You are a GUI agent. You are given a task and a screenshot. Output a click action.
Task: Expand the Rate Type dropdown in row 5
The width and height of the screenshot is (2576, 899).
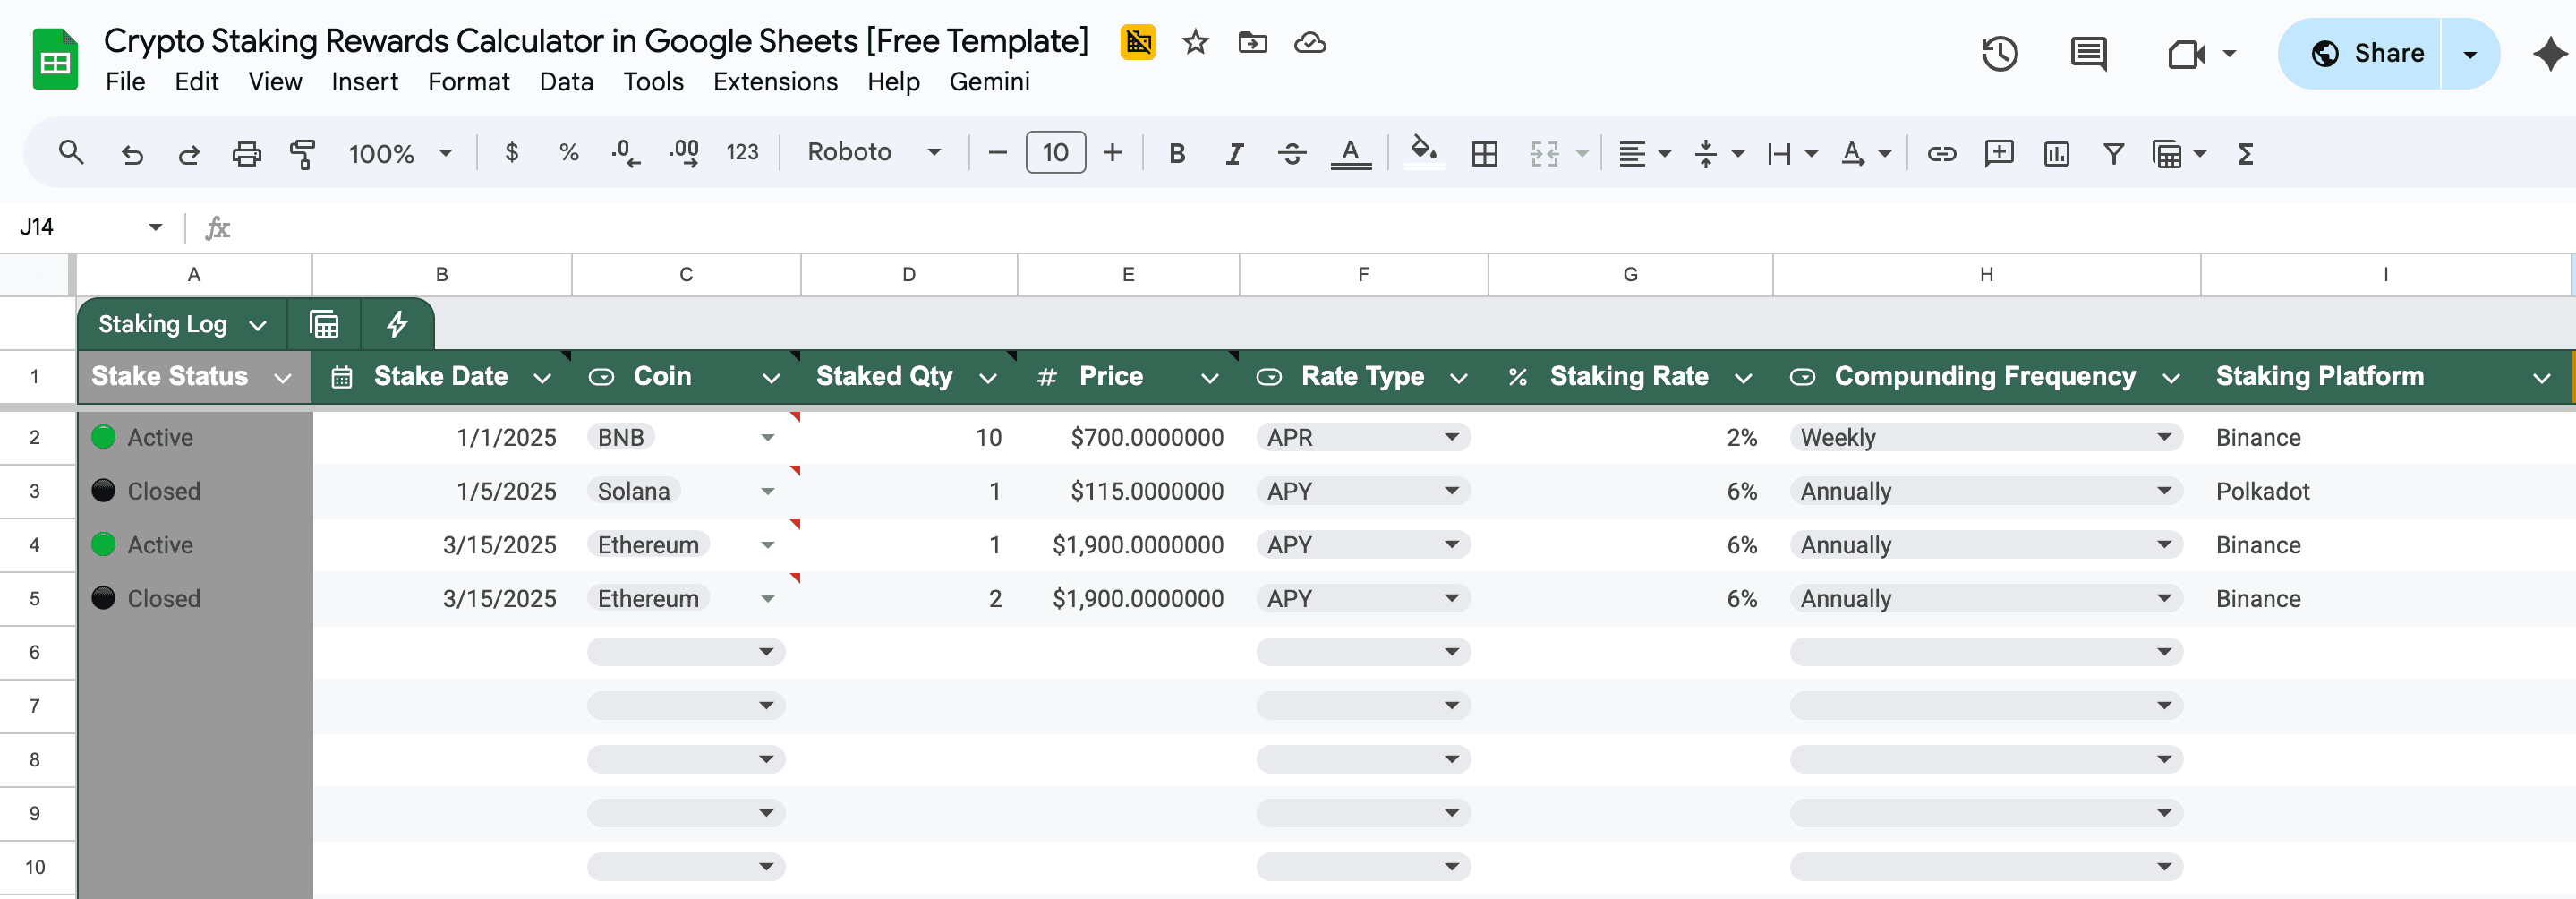tap(1451, 598)
